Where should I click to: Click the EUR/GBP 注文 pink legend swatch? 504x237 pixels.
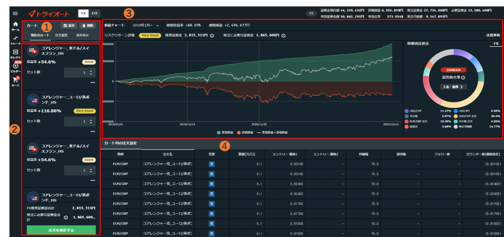click(407, 121)
